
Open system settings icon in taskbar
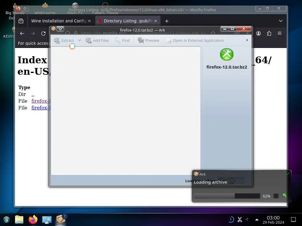(x=47, y=220)
